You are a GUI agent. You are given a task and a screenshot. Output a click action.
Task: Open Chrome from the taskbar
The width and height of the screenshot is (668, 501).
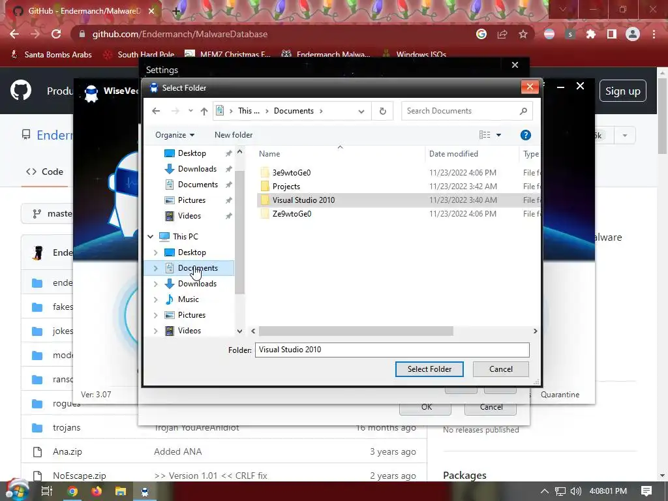click(72, 492)
